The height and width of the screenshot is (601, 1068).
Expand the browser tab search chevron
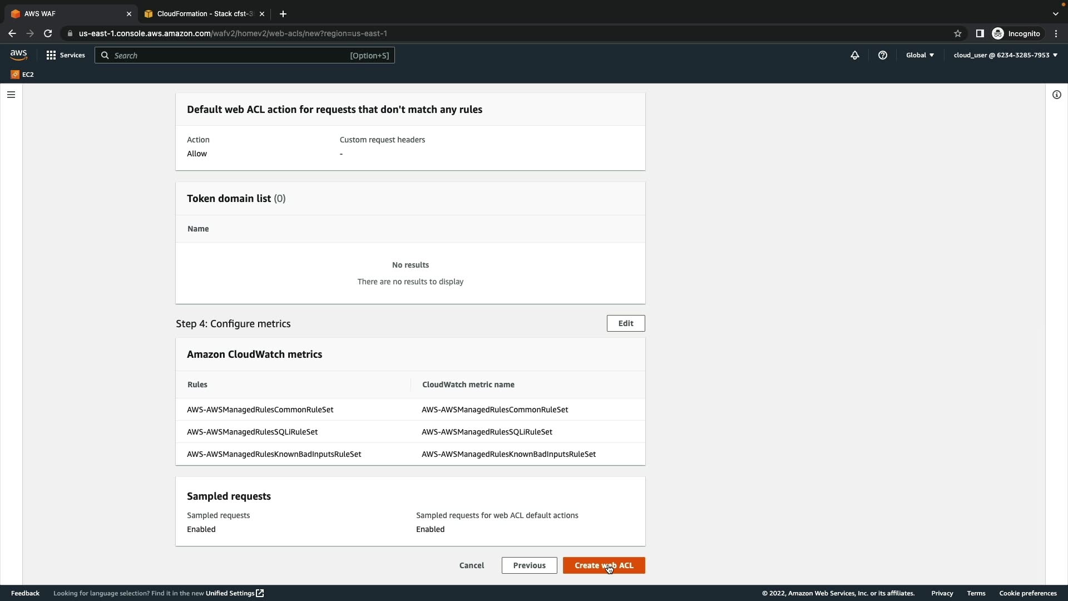click(x=1056, y=14)
